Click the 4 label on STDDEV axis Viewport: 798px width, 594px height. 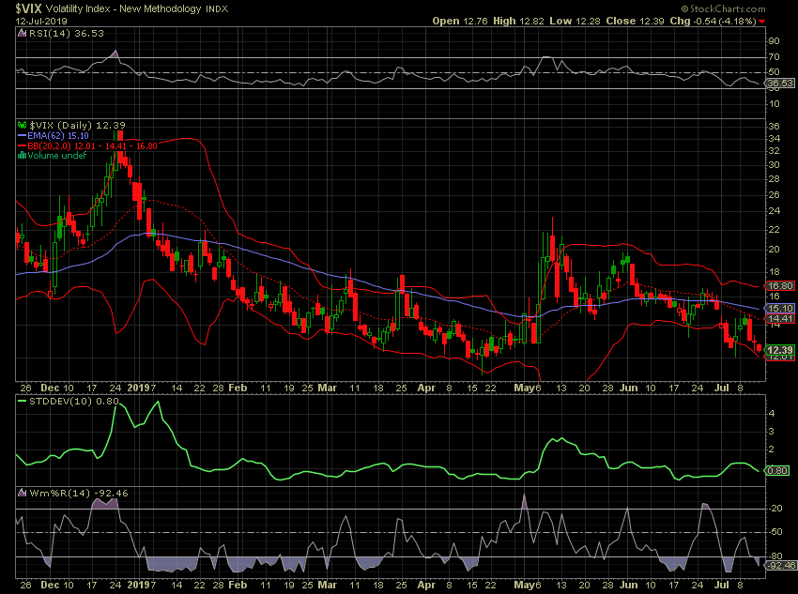772,414
